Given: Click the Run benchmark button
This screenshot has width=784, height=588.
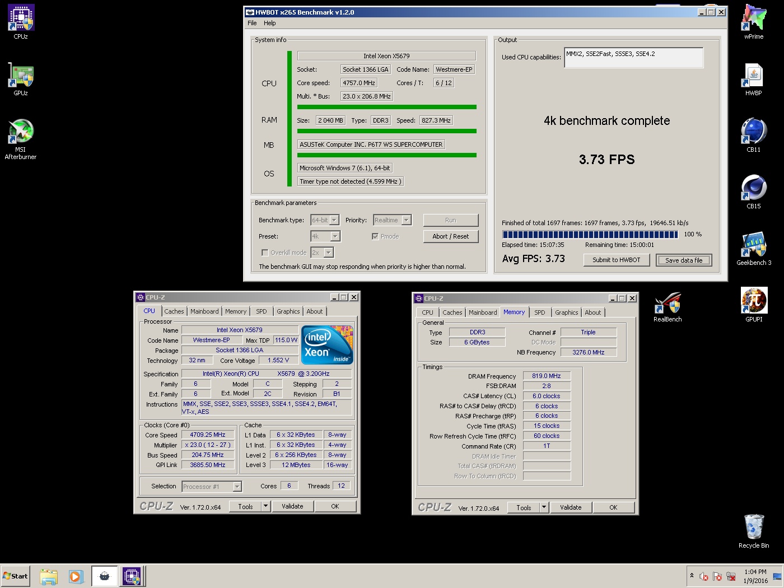Looking at the screenshot, I should pyautogui.click(x=451, y=220).
